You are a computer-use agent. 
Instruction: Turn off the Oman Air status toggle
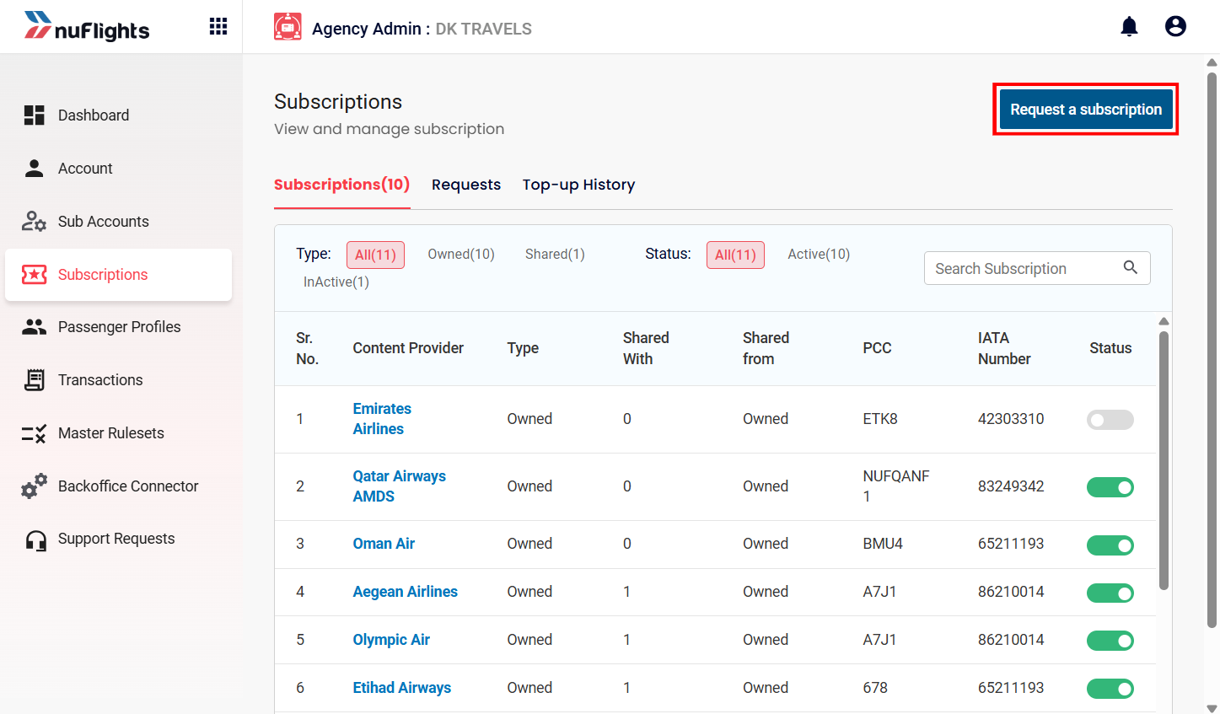pos(1110,545)
